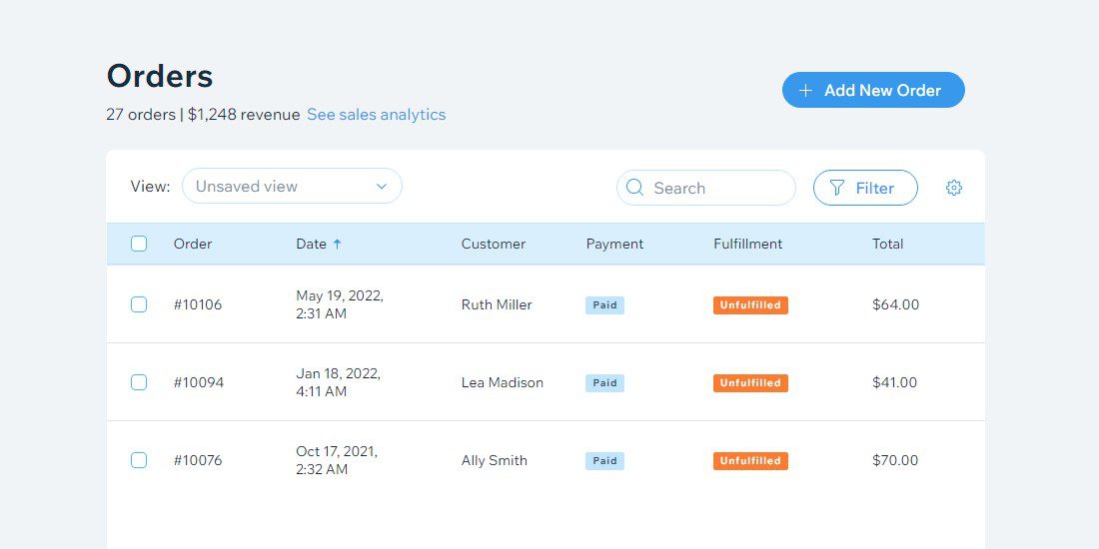Screen dimensions: 1099x549
Task: Click Unfulfilled badge on order #10076
Action: 750,461
